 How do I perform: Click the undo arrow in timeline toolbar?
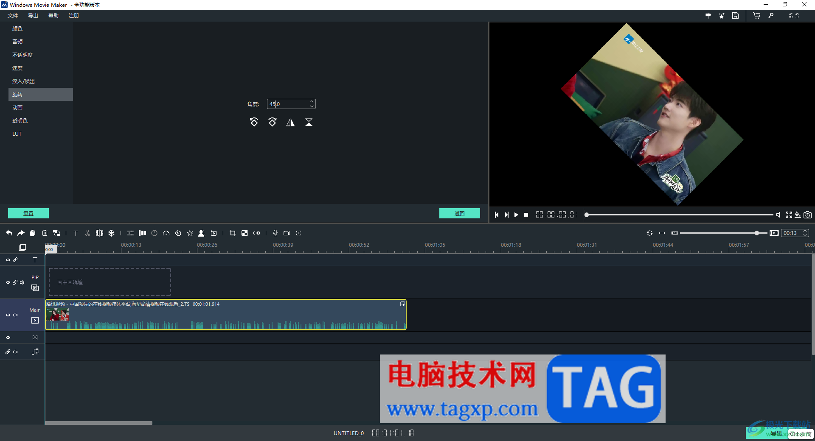coord(9,233)
